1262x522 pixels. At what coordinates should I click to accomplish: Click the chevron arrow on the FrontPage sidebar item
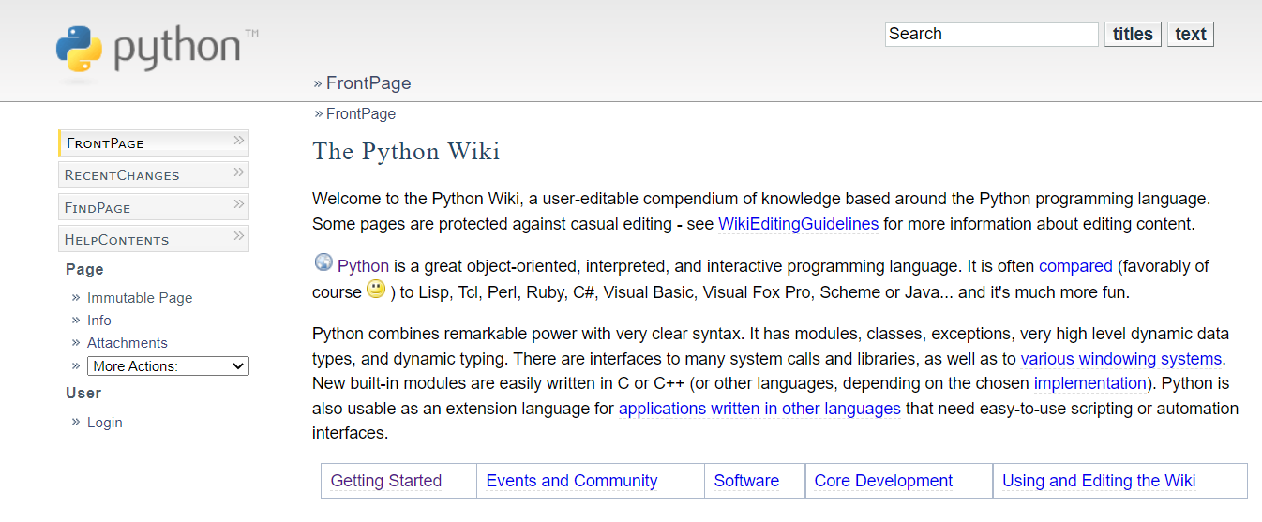(238, 142)
